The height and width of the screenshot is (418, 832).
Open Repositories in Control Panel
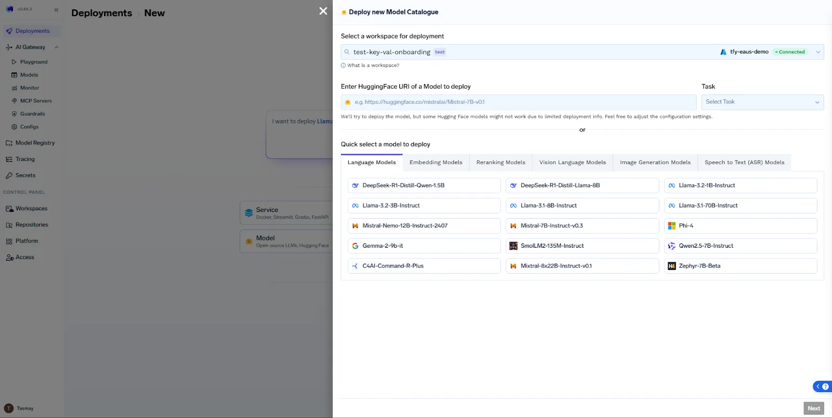point(32,225)
